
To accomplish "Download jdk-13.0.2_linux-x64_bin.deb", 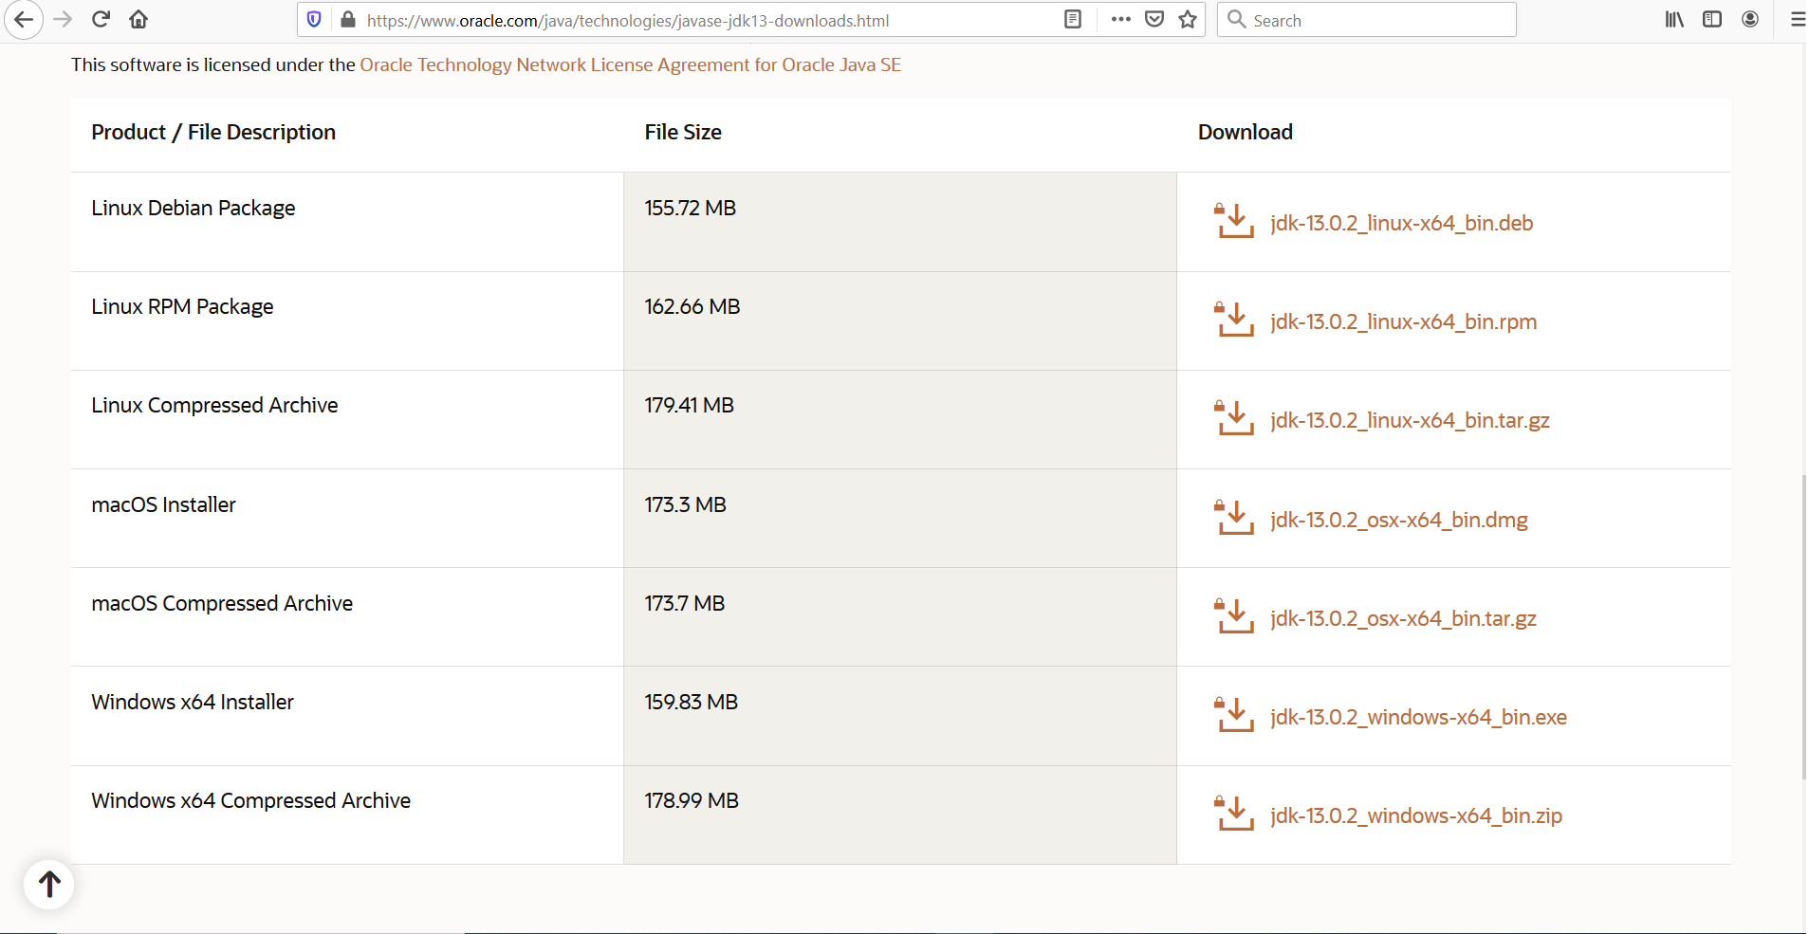I will [x=1401, y=223].
